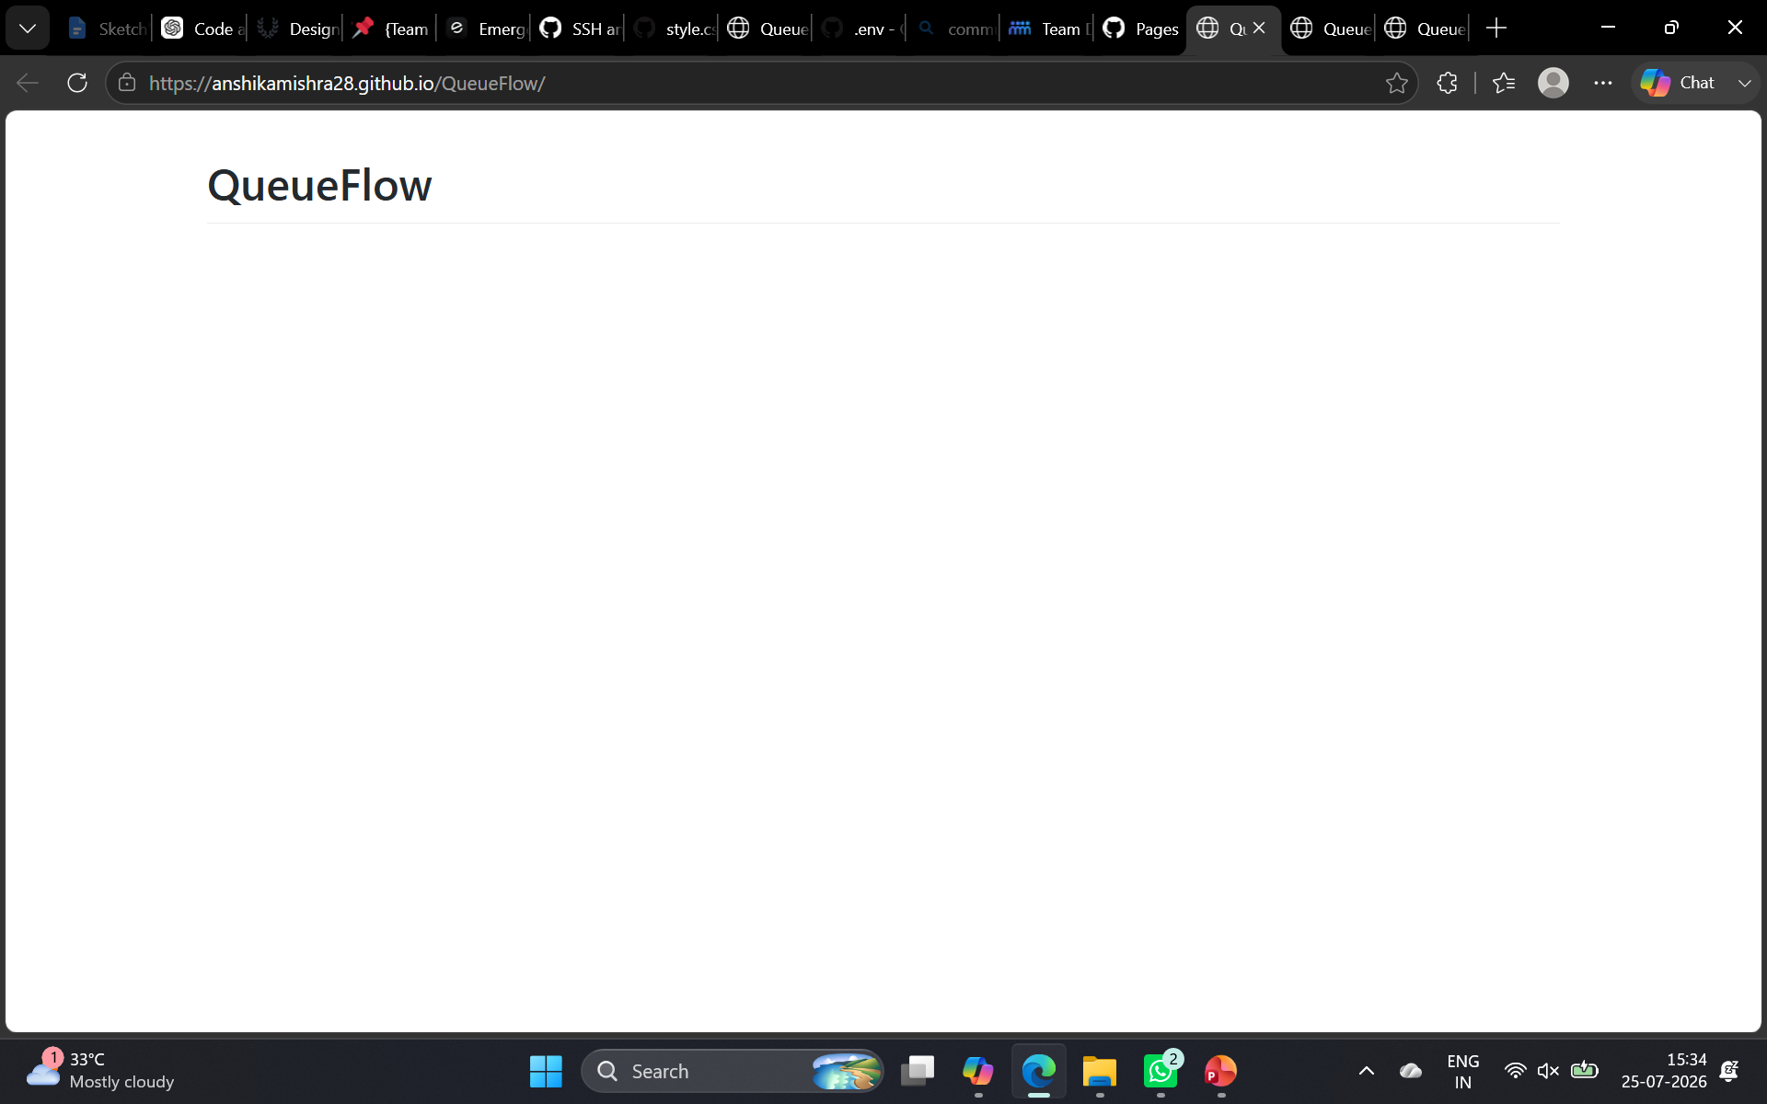The image size is (1767, 1104).
Task: Open the OneDrive cloud tray icon
Action: tap(1411, 1071)
